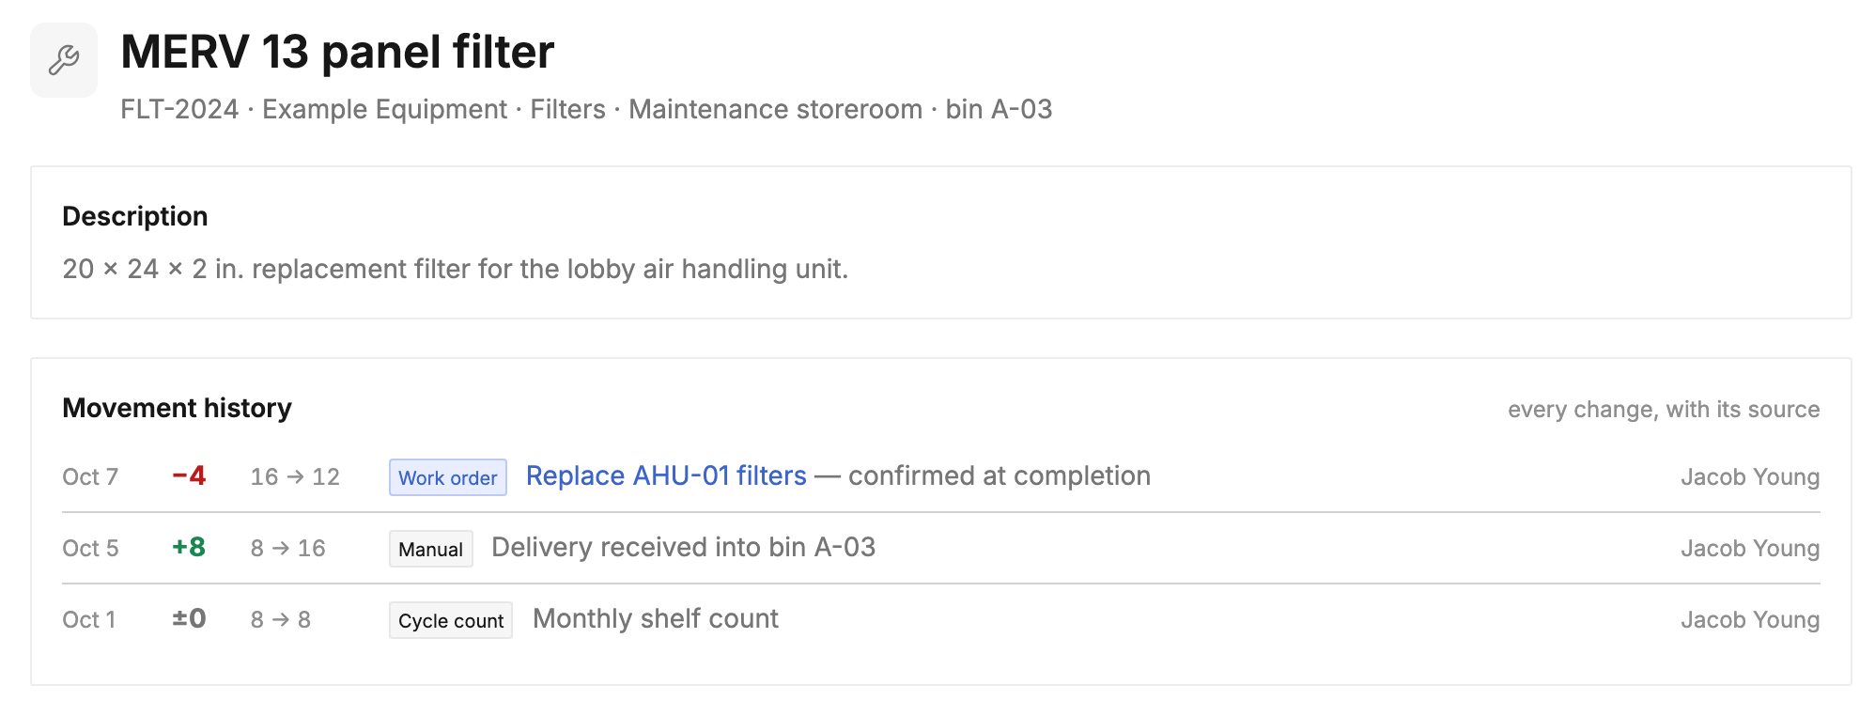Select the ±0 quantity change
The image size is (1875, 716).
189,619
